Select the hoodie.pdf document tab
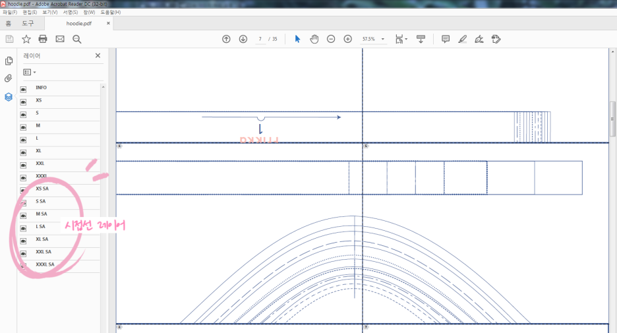Image resolution: width=617 pixels, height=333 pixels. click(78, 23)
